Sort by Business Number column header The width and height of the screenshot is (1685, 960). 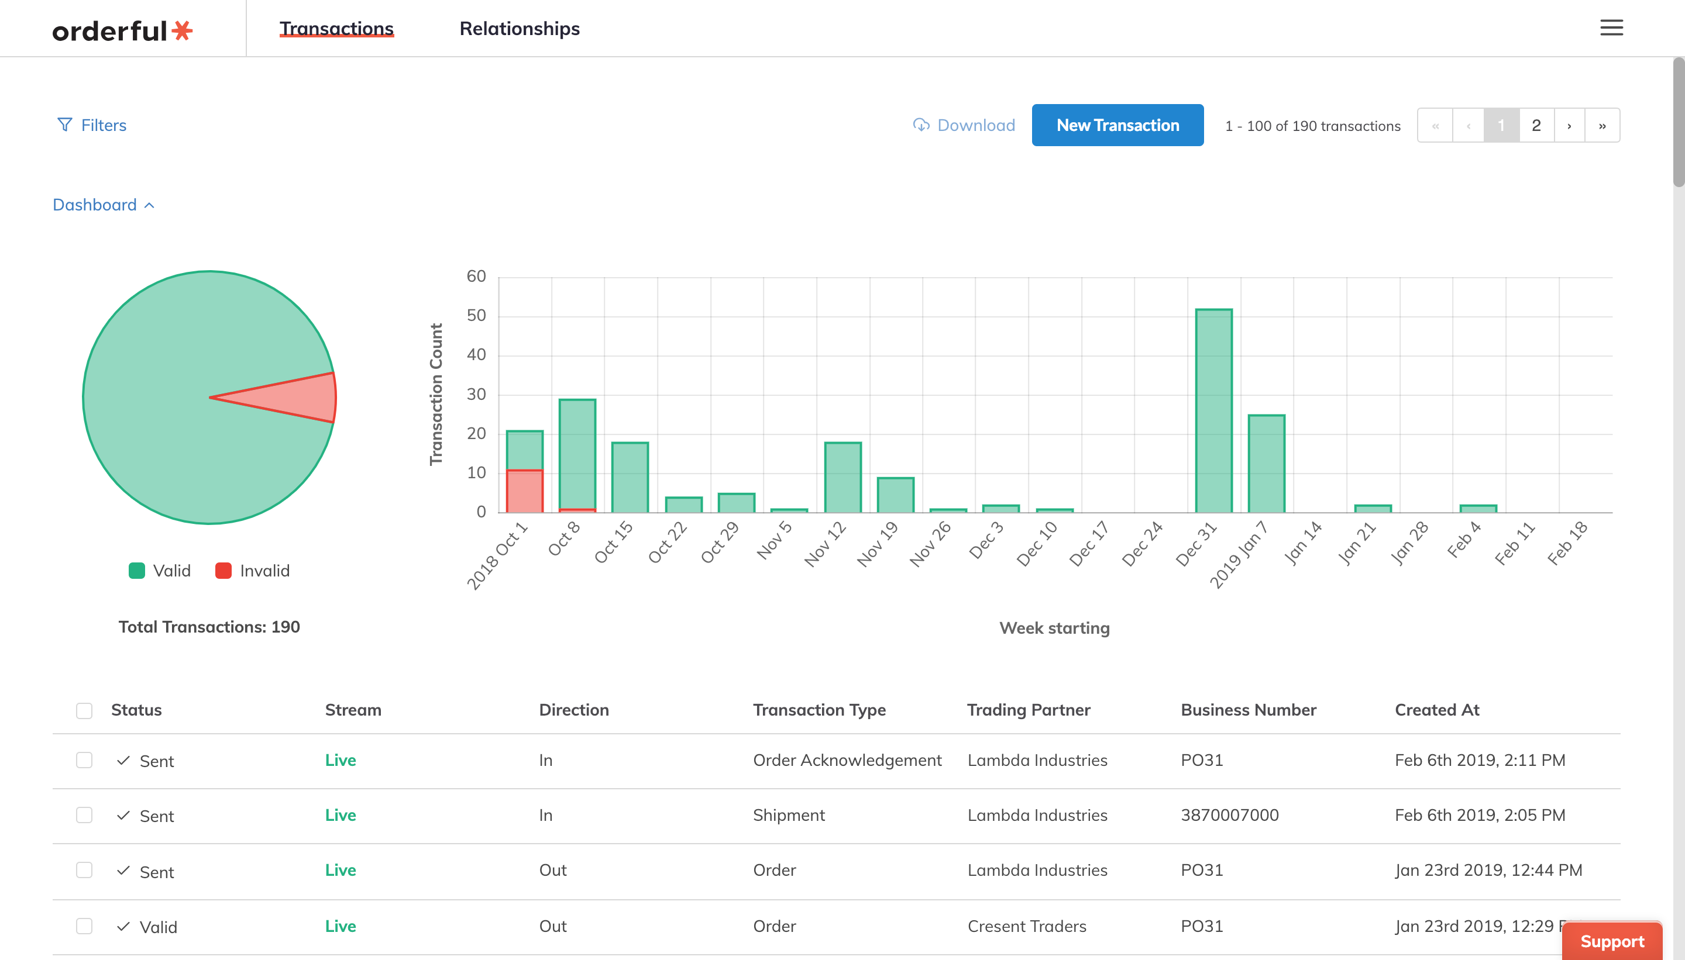[1249, 710]
